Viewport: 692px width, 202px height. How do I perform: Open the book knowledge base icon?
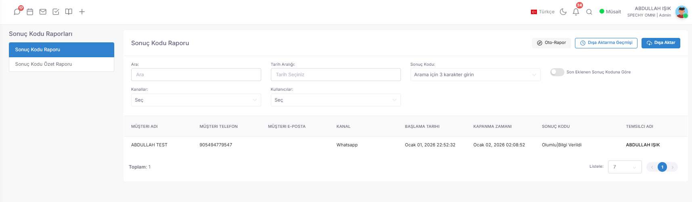tap(69, 12)
